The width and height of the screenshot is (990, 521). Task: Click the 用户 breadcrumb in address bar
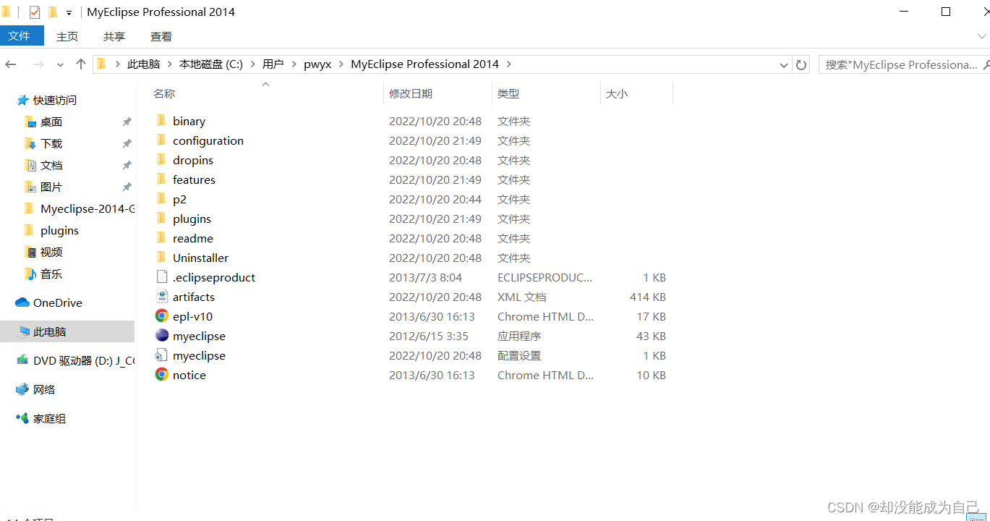click(273, 64)
